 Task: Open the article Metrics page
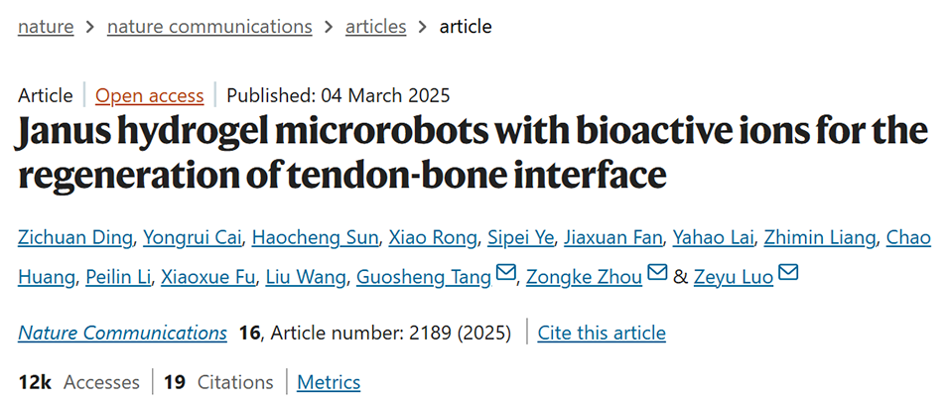click(x=329, y=382)
